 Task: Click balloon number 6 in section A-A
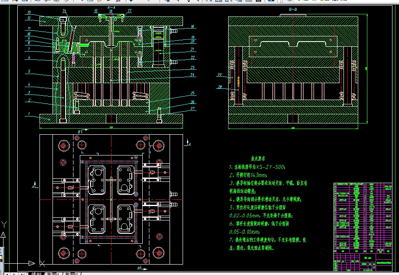tap(29, 58)
